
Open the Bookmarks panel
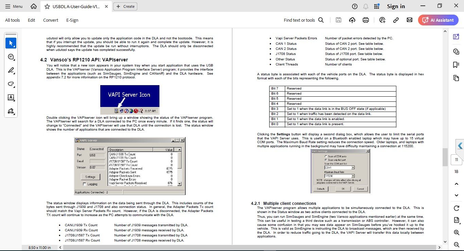tap(456, 64)
